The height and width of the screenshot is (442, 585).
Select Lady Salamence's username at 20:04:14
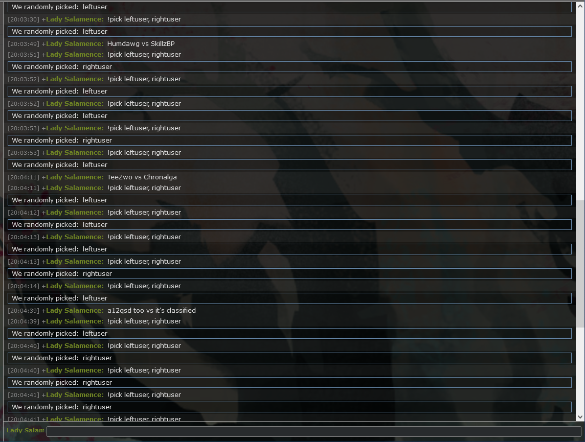[x=75, y=286]
